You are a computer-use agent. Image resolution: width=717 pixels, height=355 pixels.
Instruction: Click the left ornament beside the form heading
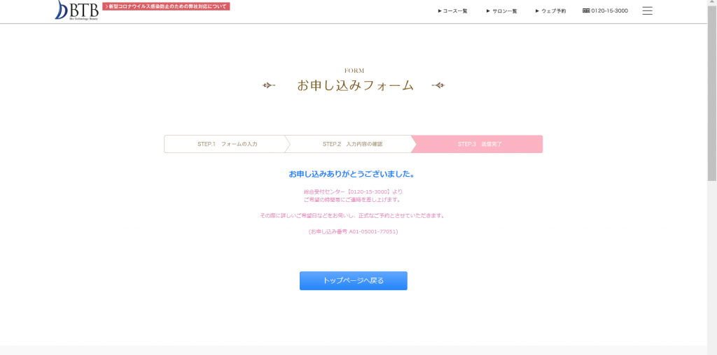tap(269, 86)
